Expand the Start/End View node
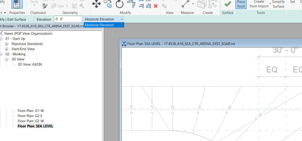This screenshot has width=302, height=141. click(7, 49)
